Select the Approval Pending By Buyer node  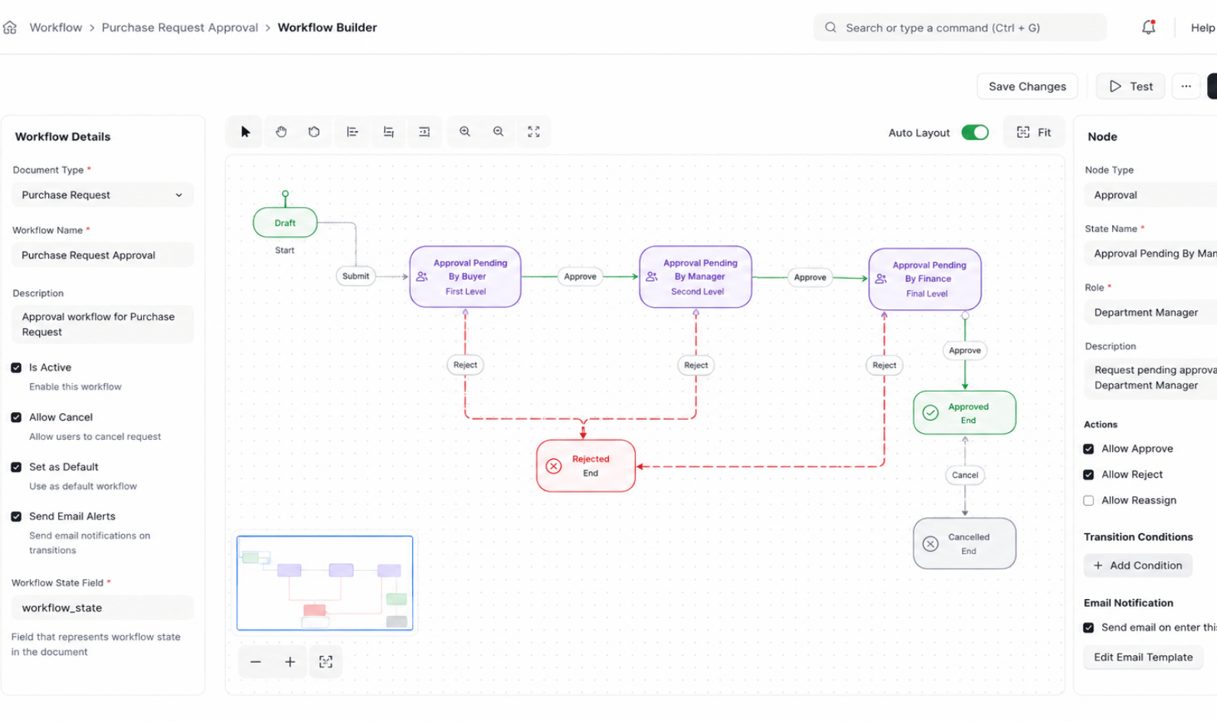click(466, 277)
